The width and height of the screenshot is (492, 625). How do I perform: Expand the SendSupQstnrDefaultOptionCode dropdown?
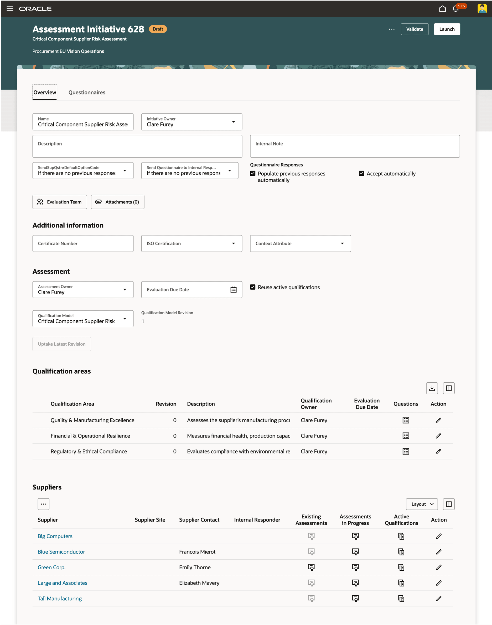coord(125,170)
